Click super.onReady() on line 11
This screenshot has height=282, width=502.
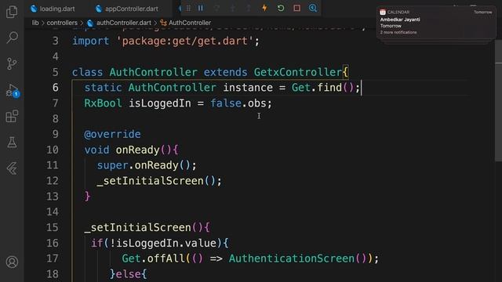point(144,165)
